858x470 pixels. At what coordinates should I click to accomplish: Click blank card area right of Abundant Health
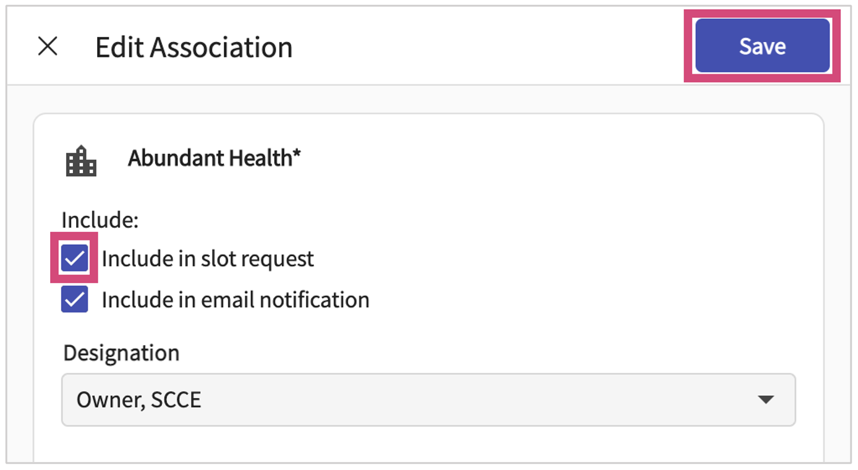click(556, 158)
